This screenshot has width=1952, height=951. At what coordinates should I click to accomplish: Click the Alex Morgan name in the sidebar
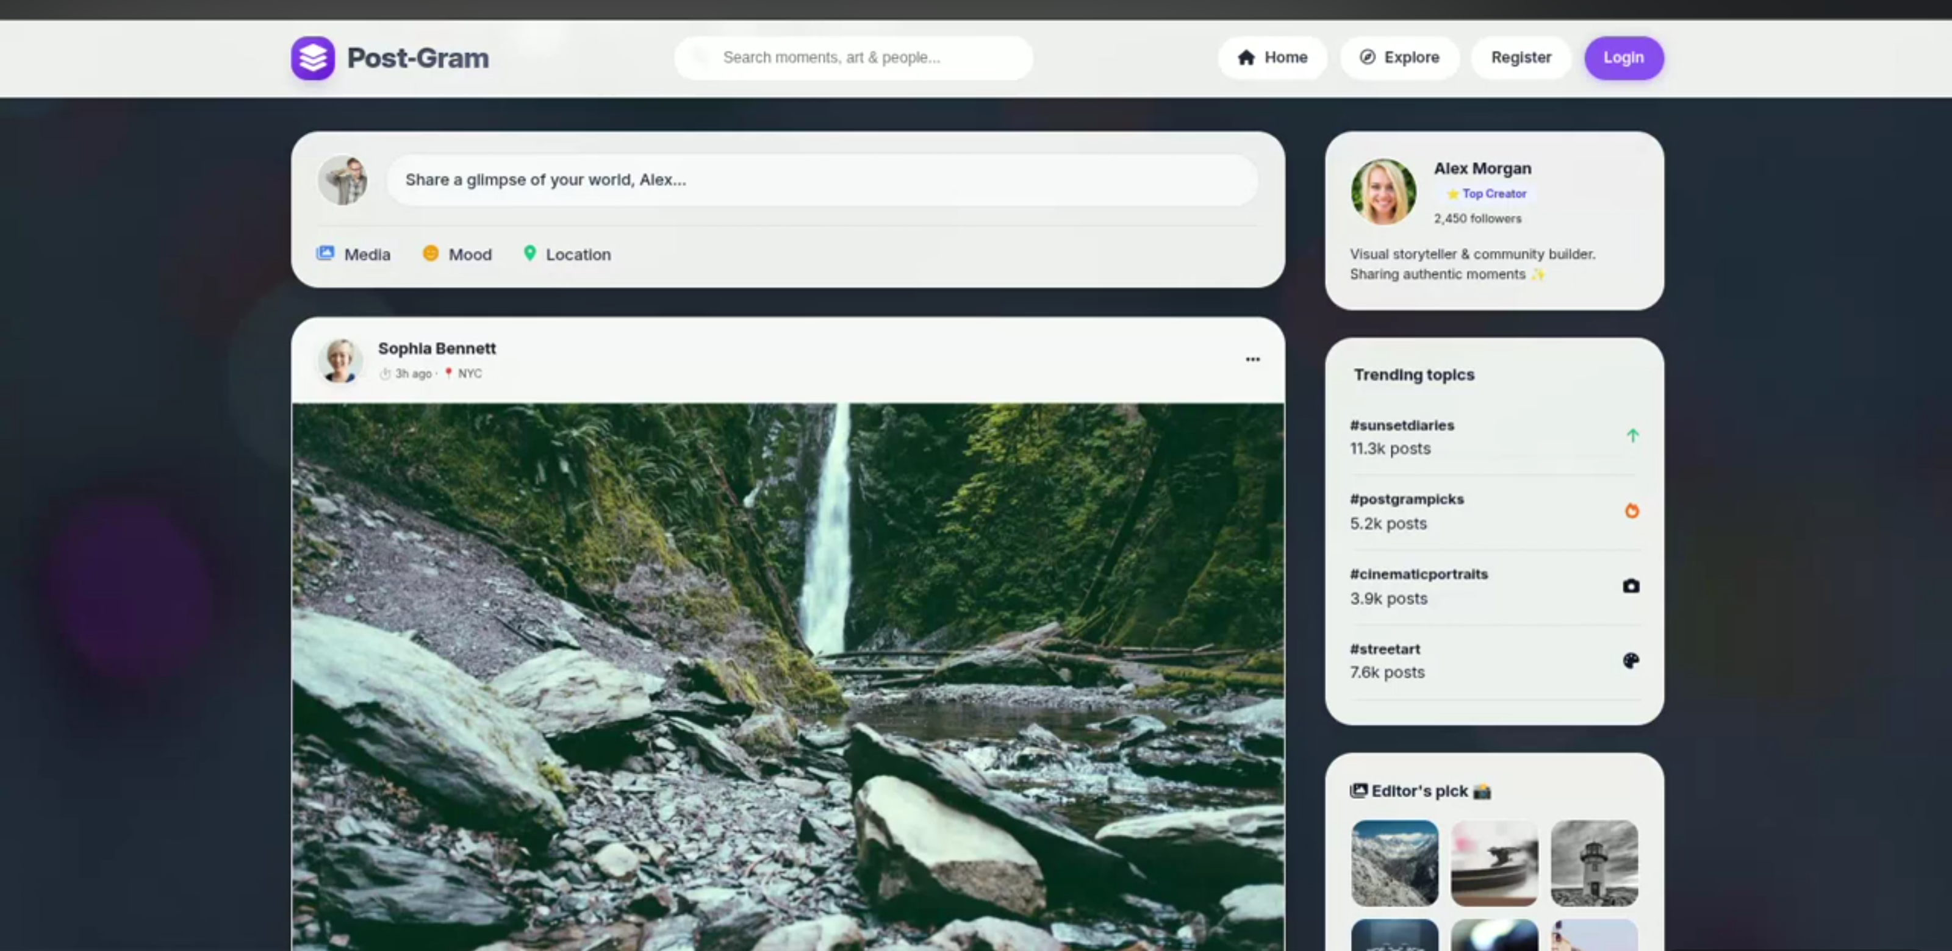pyautogui.click(x=1482, y=168)
